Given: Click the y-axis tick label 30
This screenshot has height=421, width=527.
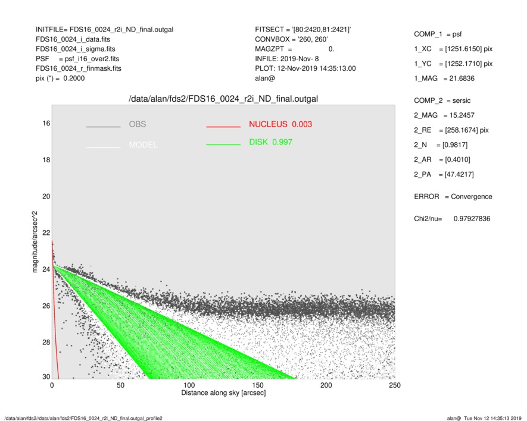Looking at the screenshot, I should 46,376.
